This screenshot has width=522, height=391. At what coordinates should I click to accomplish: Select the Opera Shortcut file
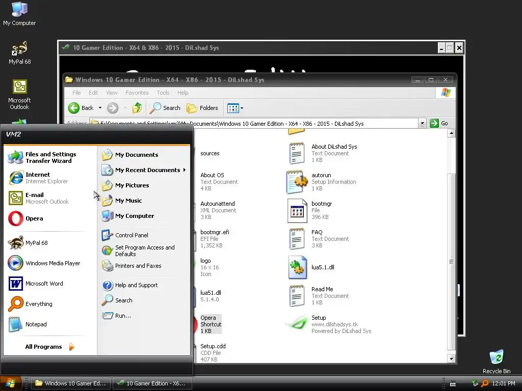(x=211, y=324)
